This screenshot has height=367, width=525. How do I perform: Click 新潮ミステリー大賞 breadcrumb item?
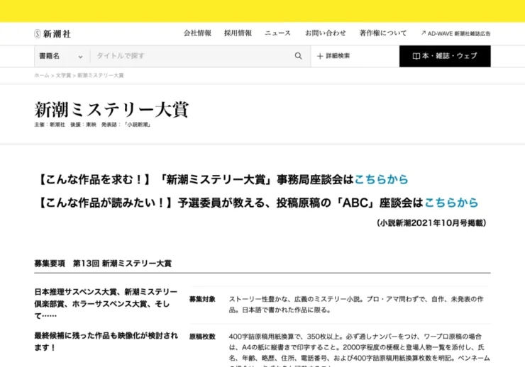tap(101, 76)
